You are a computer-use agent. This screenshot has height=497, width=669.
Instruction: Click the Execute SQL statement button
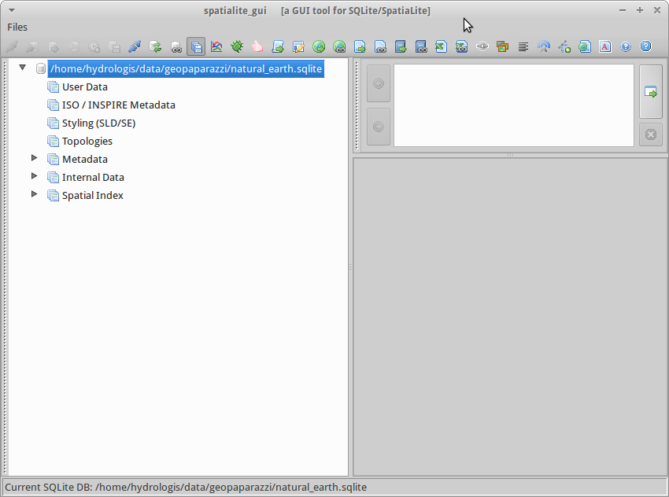(x=651, y=92)
